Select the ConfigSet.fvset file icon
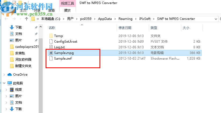 pos(51,42)
